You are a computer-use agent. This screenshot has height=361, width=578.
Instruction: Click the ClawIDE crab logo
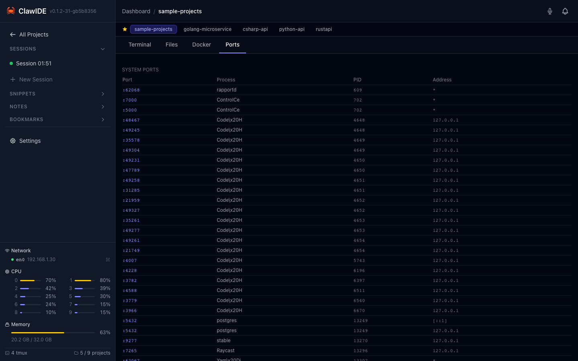[10, 11]
